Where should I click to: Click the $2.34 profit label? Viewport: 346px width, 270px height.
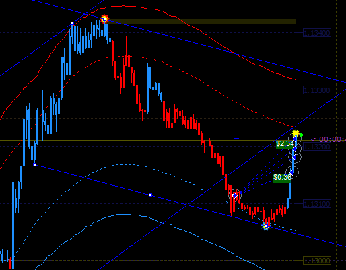click(285, 145)
